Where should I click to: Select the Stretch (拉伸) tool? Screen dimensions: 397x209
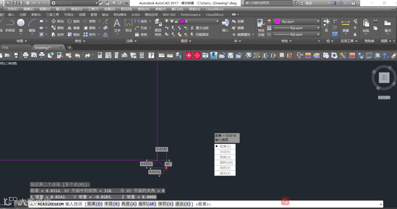tap(57, 35)
